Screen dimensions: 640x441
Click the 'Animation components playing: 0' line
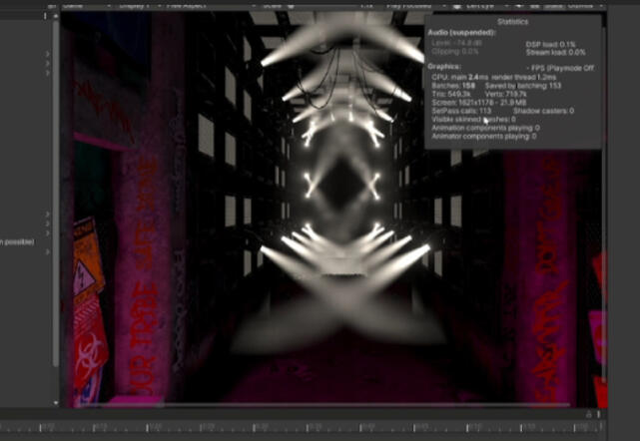click(x=485, y=128)
